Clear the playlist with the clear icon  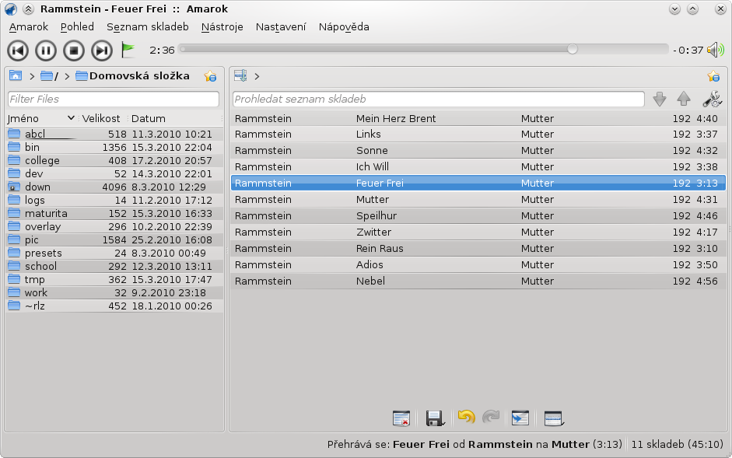401,418
